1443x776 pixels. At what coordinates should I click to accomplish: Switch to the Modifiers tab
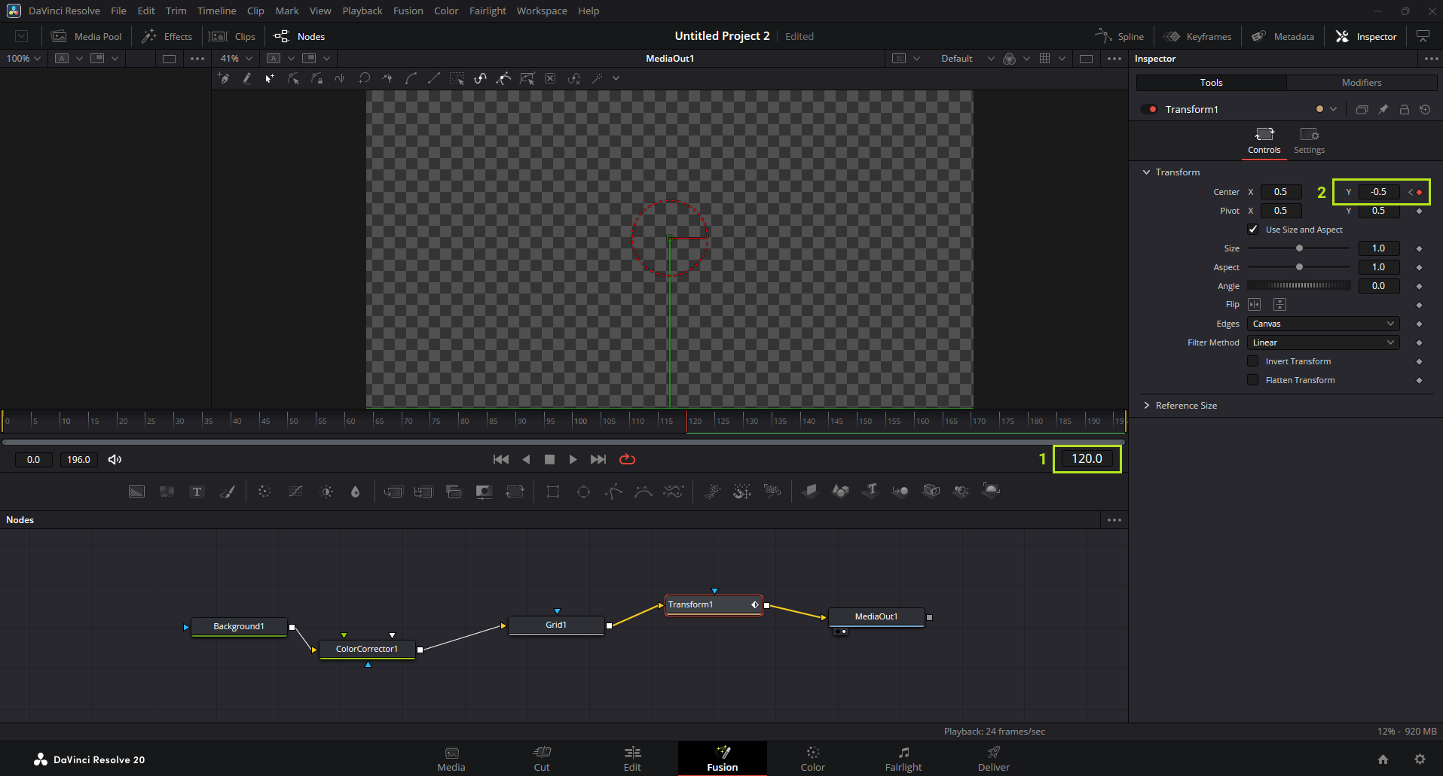[1361, 83]
